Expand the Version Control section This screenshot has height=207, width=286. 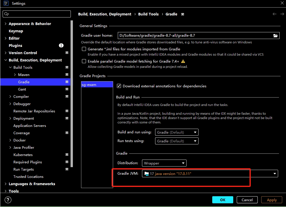(6, 53)
